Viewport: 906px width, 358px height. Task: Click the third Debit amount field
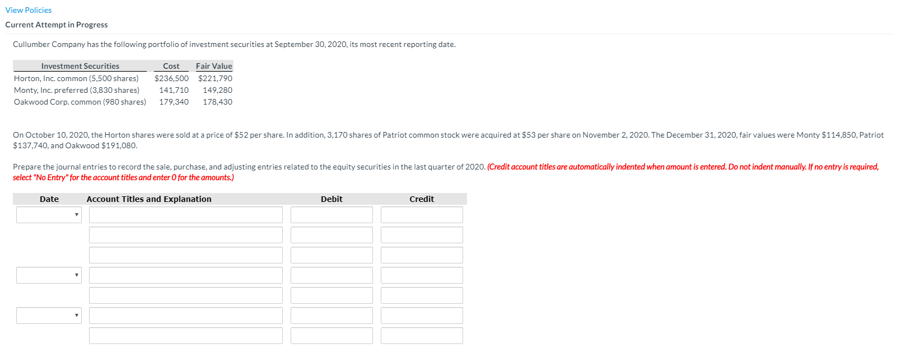click(x=331, y=255)
